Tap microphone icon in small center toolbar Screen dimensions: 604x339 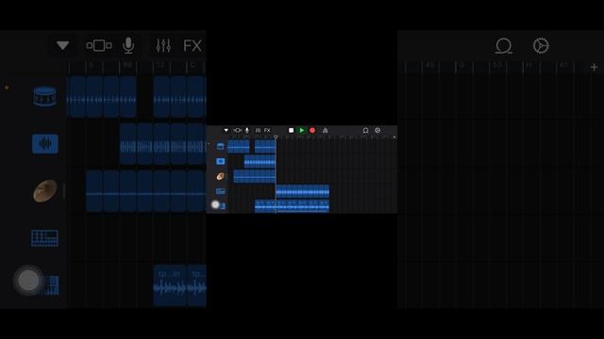(x=247, y=130)
